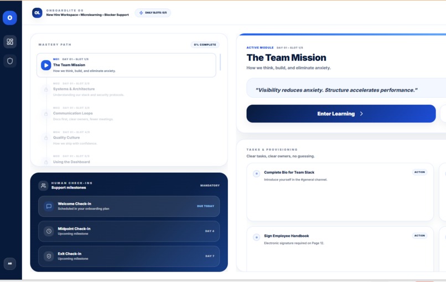This screenshot has width=446, height=282.
Task: Open the Welcome Check-in milestone
Action: 129,206
